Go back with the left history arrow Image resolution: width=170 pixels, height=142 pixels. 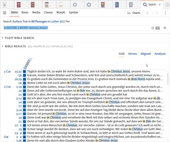click(x=147, y=13)
